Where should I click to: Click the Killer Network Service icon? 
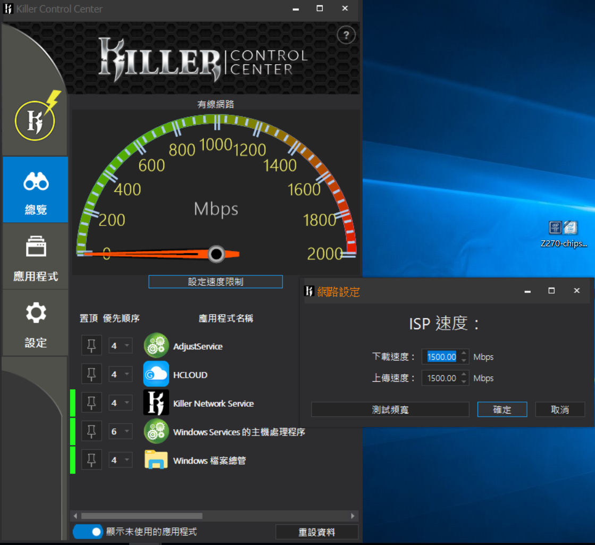coord(156,403)
